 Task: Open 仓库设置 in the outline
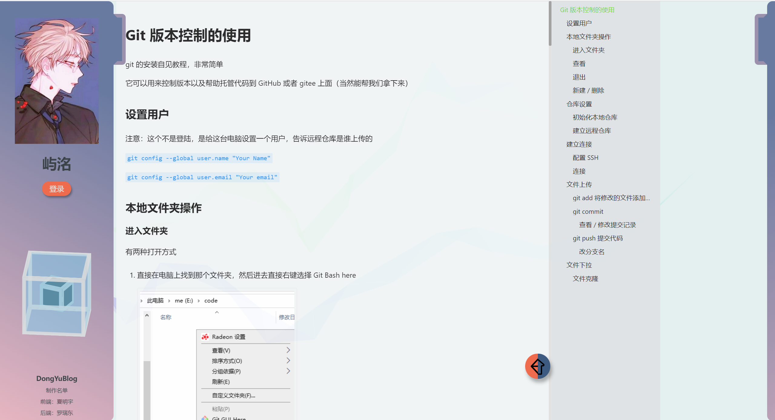[x=579, y=104]
